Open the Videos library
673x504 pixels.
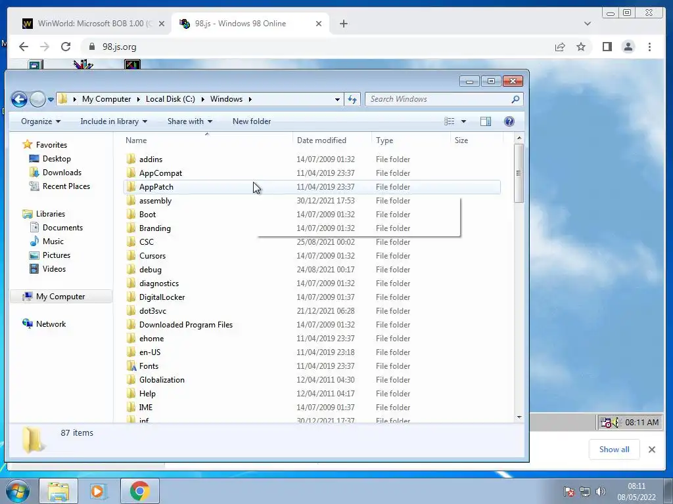coord(54,268)
